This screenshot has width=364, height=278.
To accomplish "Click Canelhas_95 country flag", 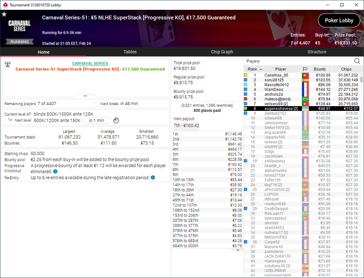I will point(305,75).
